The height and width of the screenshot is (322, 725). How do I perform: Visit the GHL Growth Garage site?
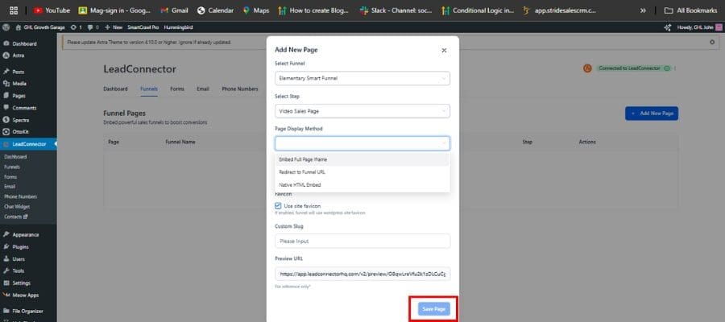point(40,27)
